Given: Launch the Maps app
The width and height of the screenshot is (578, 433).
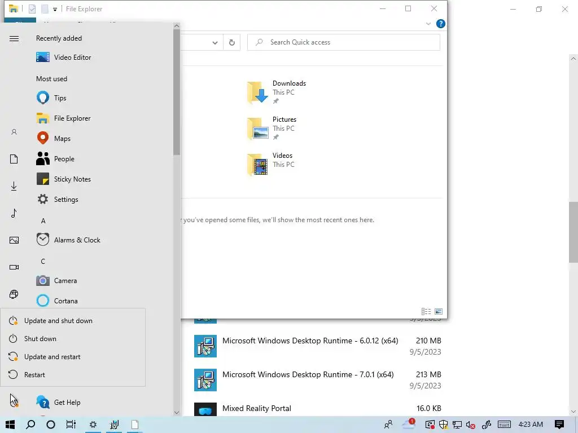Looking at the screenshot, I should [x=54, y=139].
